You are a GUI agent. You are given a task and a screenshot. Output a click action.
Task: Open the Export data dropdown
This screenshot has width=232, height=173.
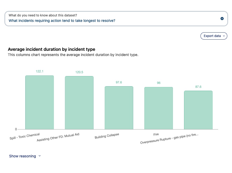[214, 36]
